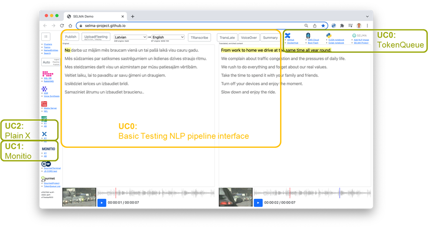Click the browser back arrow
The image size is (431, 228).
(45, 25)
